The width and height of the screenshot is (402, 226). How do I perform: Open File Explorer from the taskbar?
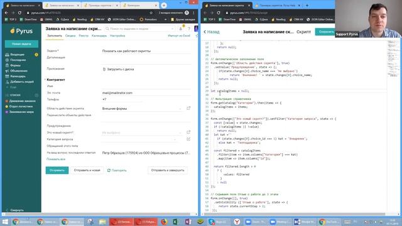[102, 222]
